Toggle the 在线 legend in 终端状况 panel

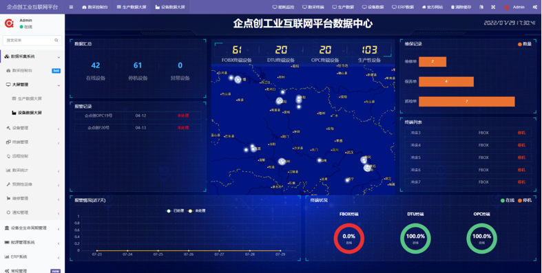pyautogui.click(x=508, y=200)
